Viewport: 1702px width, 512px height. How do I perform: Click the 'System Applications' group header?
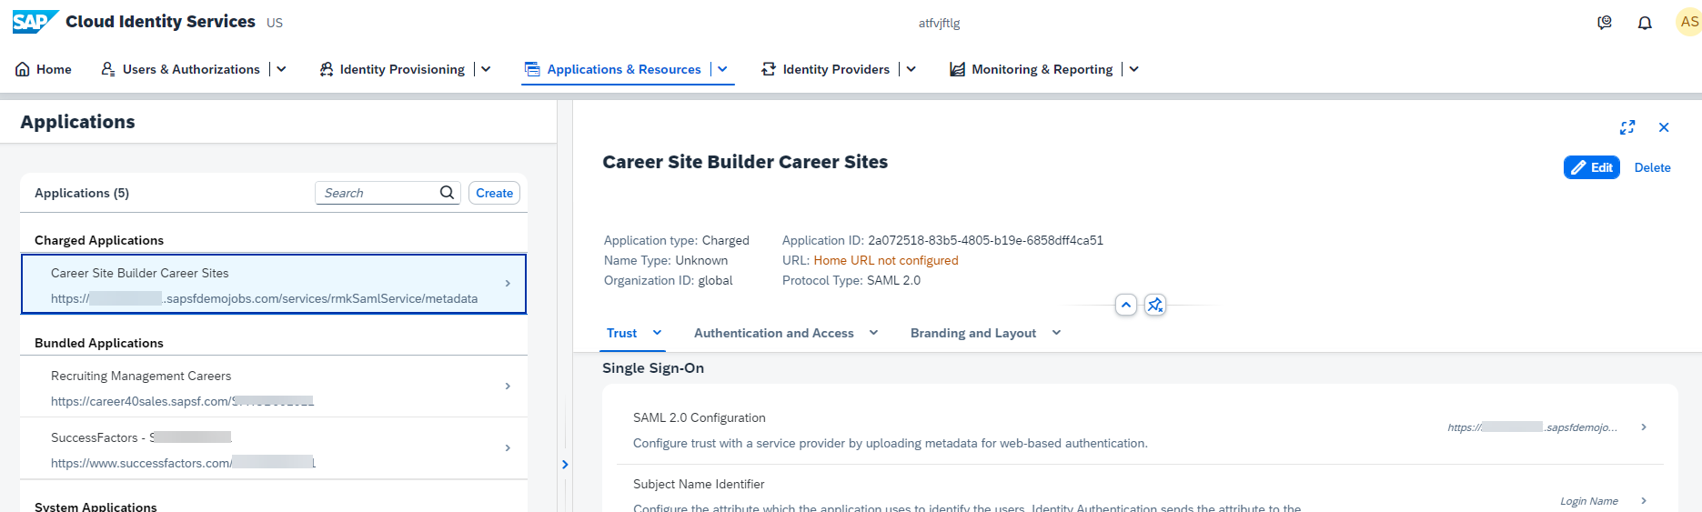[96, 507]
